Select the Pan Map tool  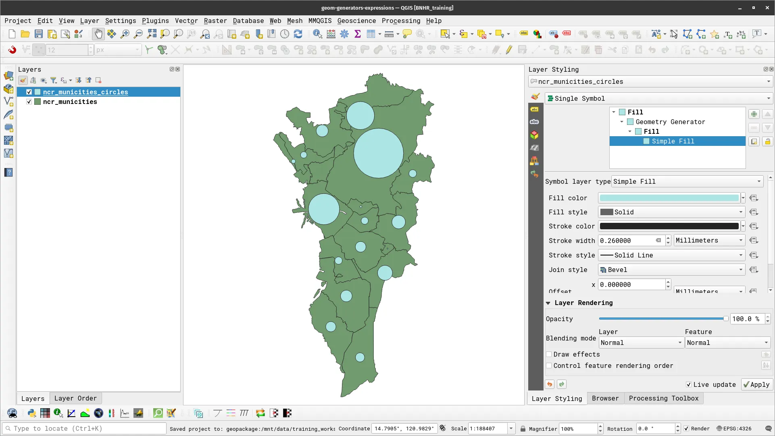tap(98, 34)
